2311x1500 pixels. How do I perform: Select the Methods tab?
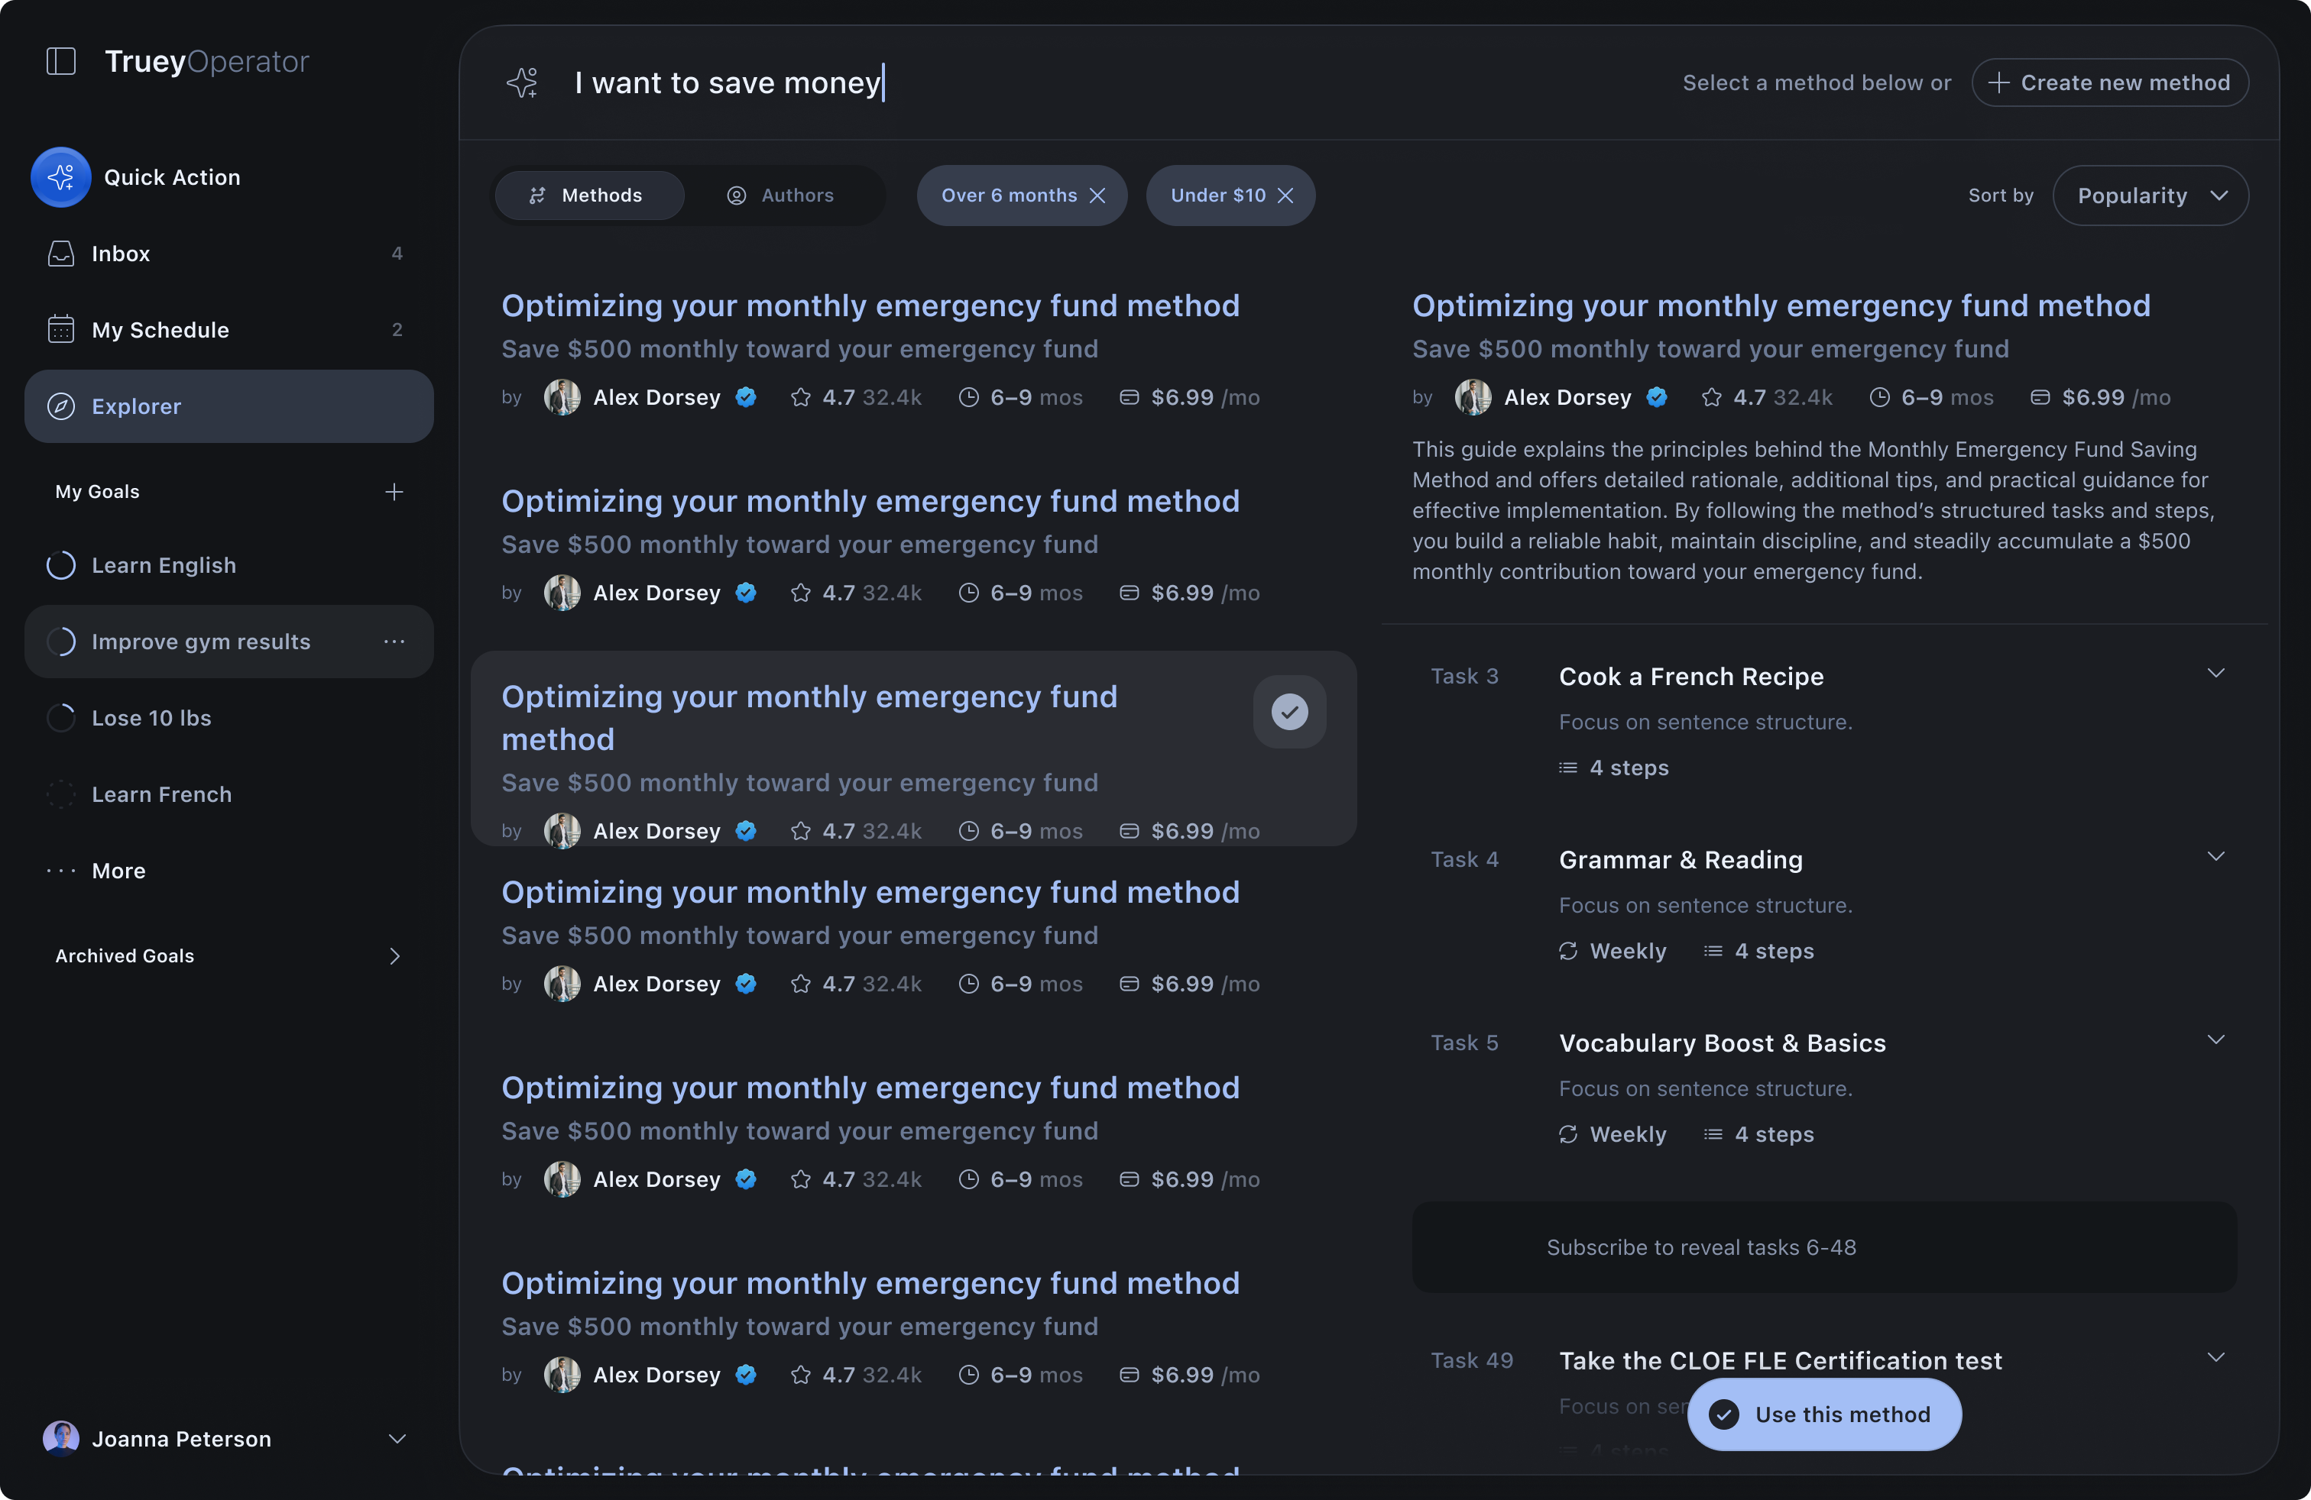[x=588, y=196]
